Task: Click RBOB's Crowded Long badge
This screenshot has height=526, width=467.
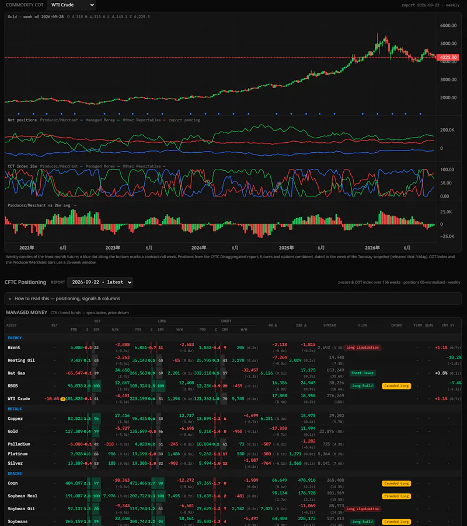Action: (x=396, y=386)
